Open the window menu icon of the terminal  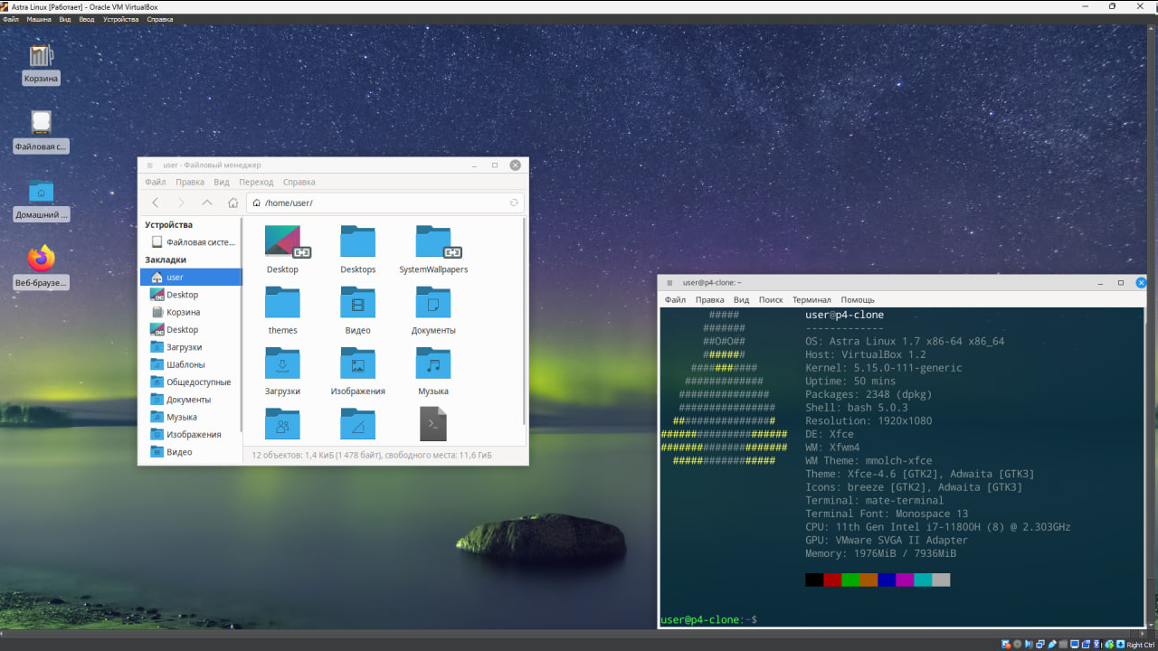[x=669, y=283]
